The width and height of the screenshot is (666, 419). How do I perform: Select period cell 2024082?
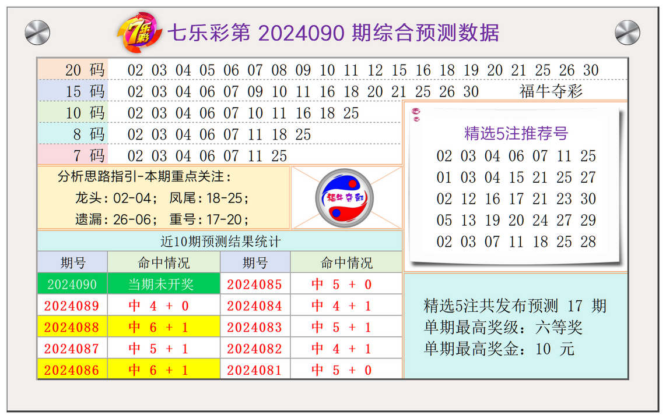click(x=255, y=349)
